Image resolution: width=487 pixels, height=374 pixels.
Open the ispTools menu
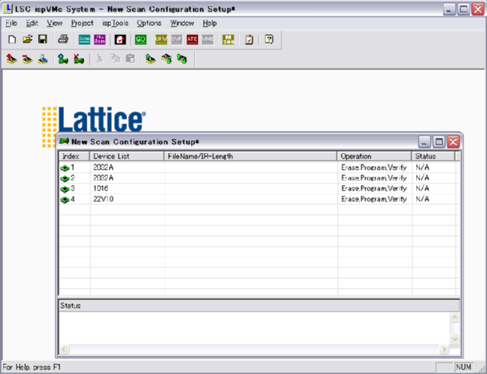coord(115,24)
